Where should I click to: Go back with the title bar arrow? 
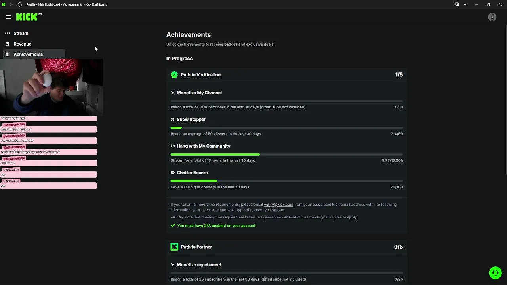(11, 4)
